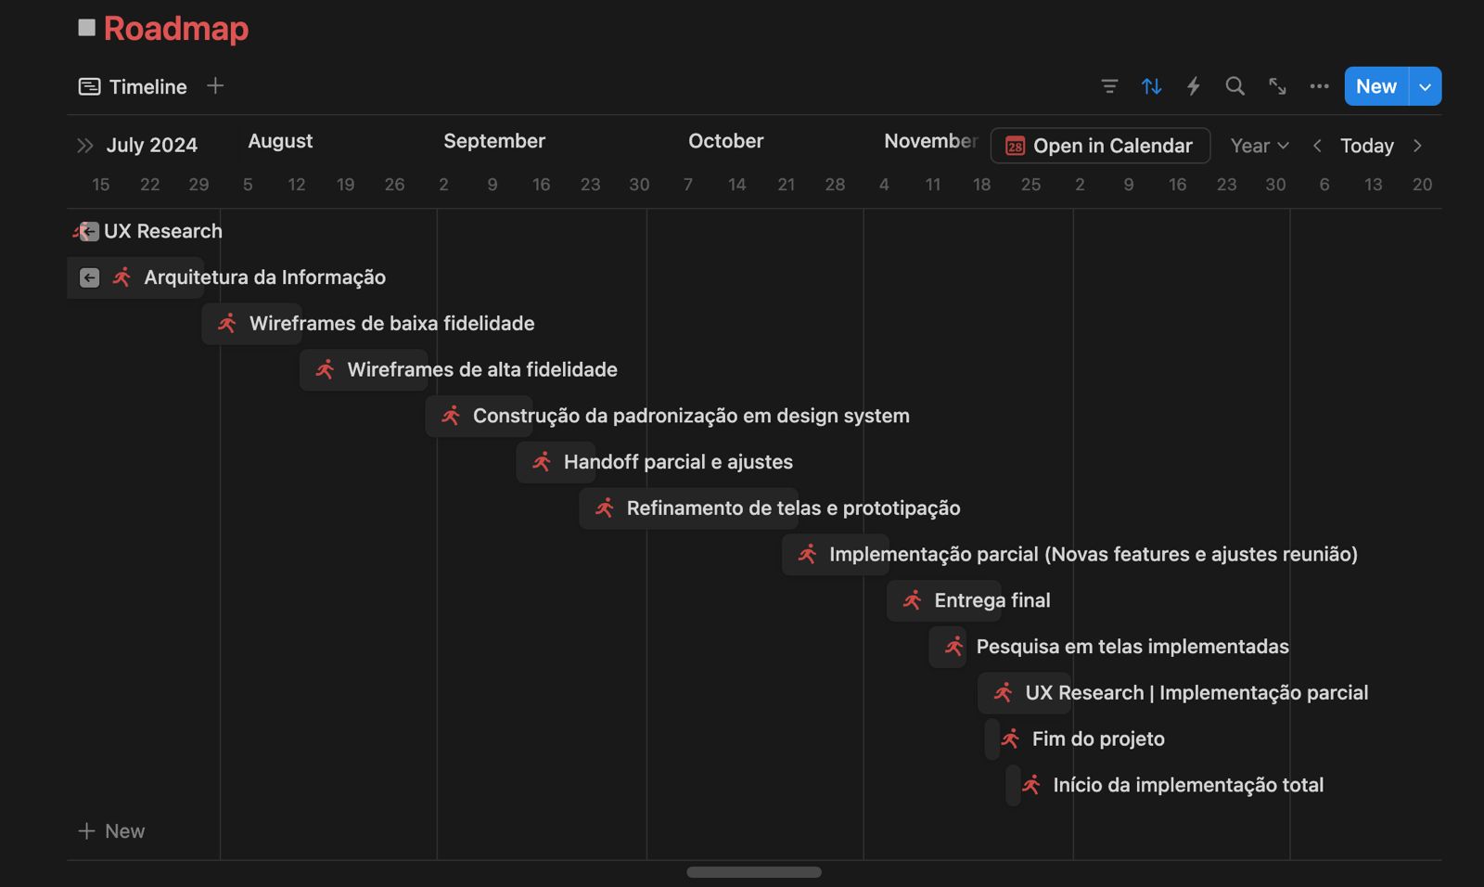Add a new view with the plus icon
Viewport: 1484px width, 887px height.
pos(215,85)
